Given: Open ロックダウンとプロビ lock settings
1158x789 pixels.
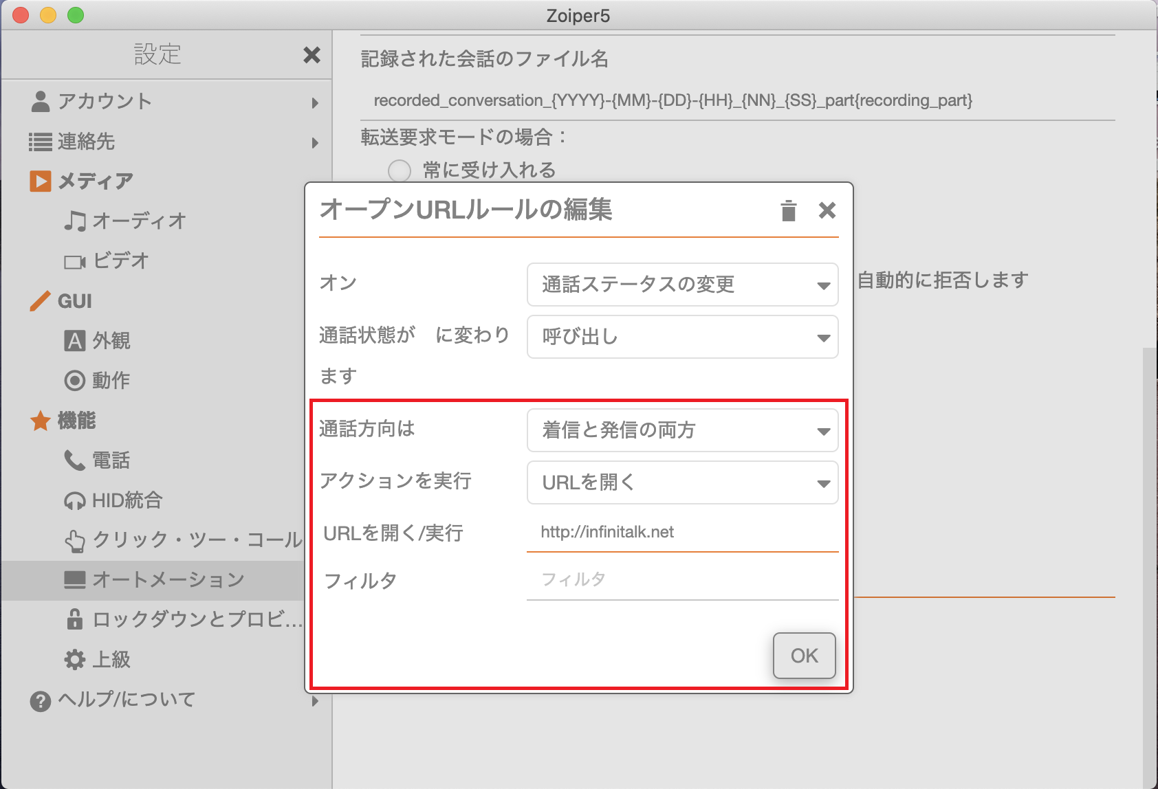Looking at the screenshot, I should [x=183, y=619].
